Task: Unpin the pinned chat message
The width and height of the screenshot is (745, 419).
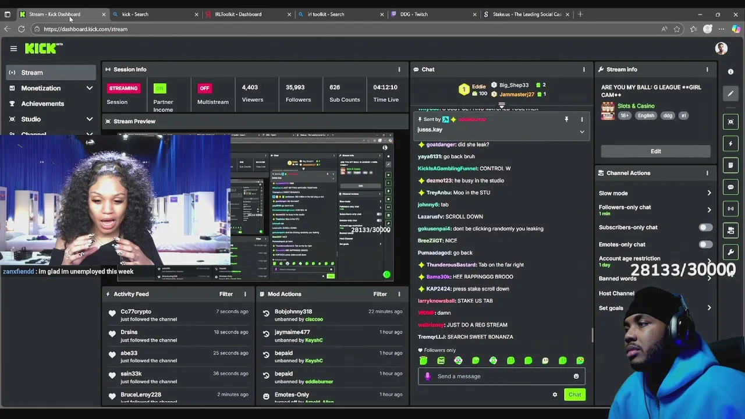Action: coord(566,119)
